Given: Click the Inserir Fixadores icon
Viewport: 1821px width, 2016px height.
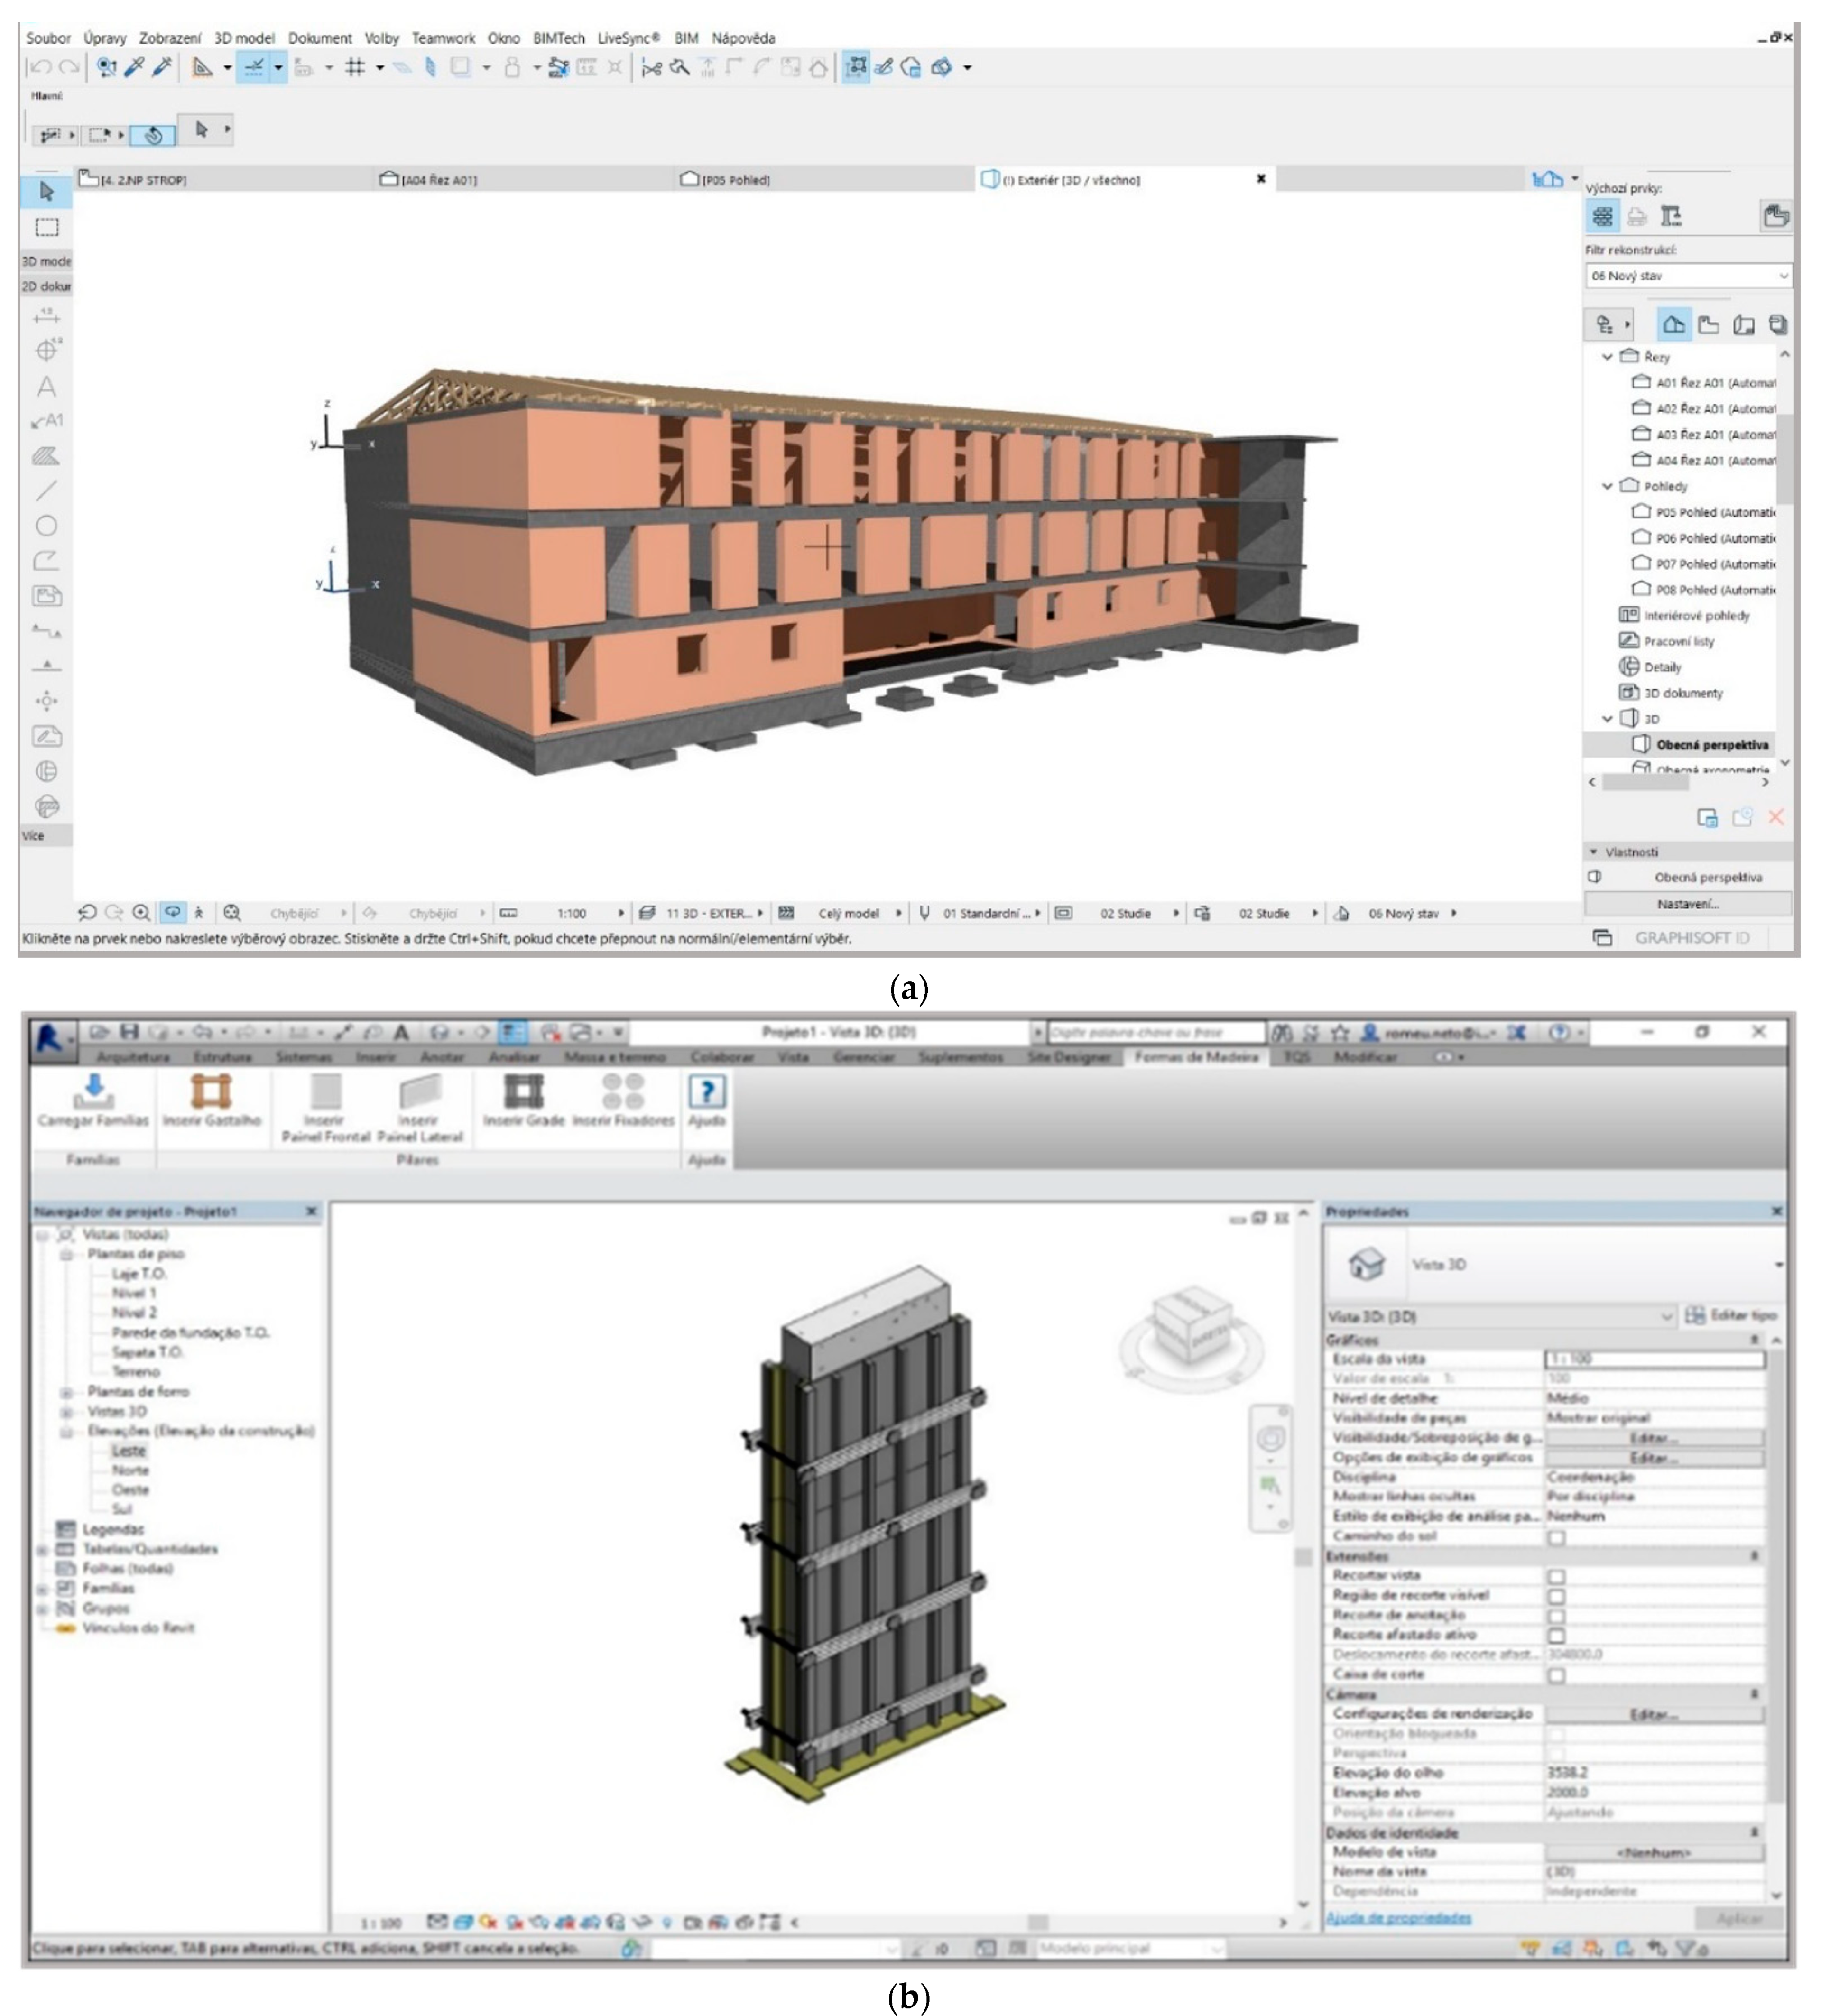Looking at the screenshot, I should [622, 1092].
